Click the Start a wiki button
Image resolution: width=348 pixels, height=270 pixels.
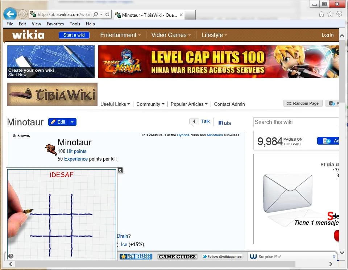click(74, 35)
